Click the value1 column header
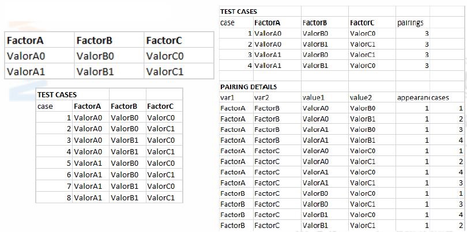This screenshot has width=467, height=232. click(x=314, y=97)
